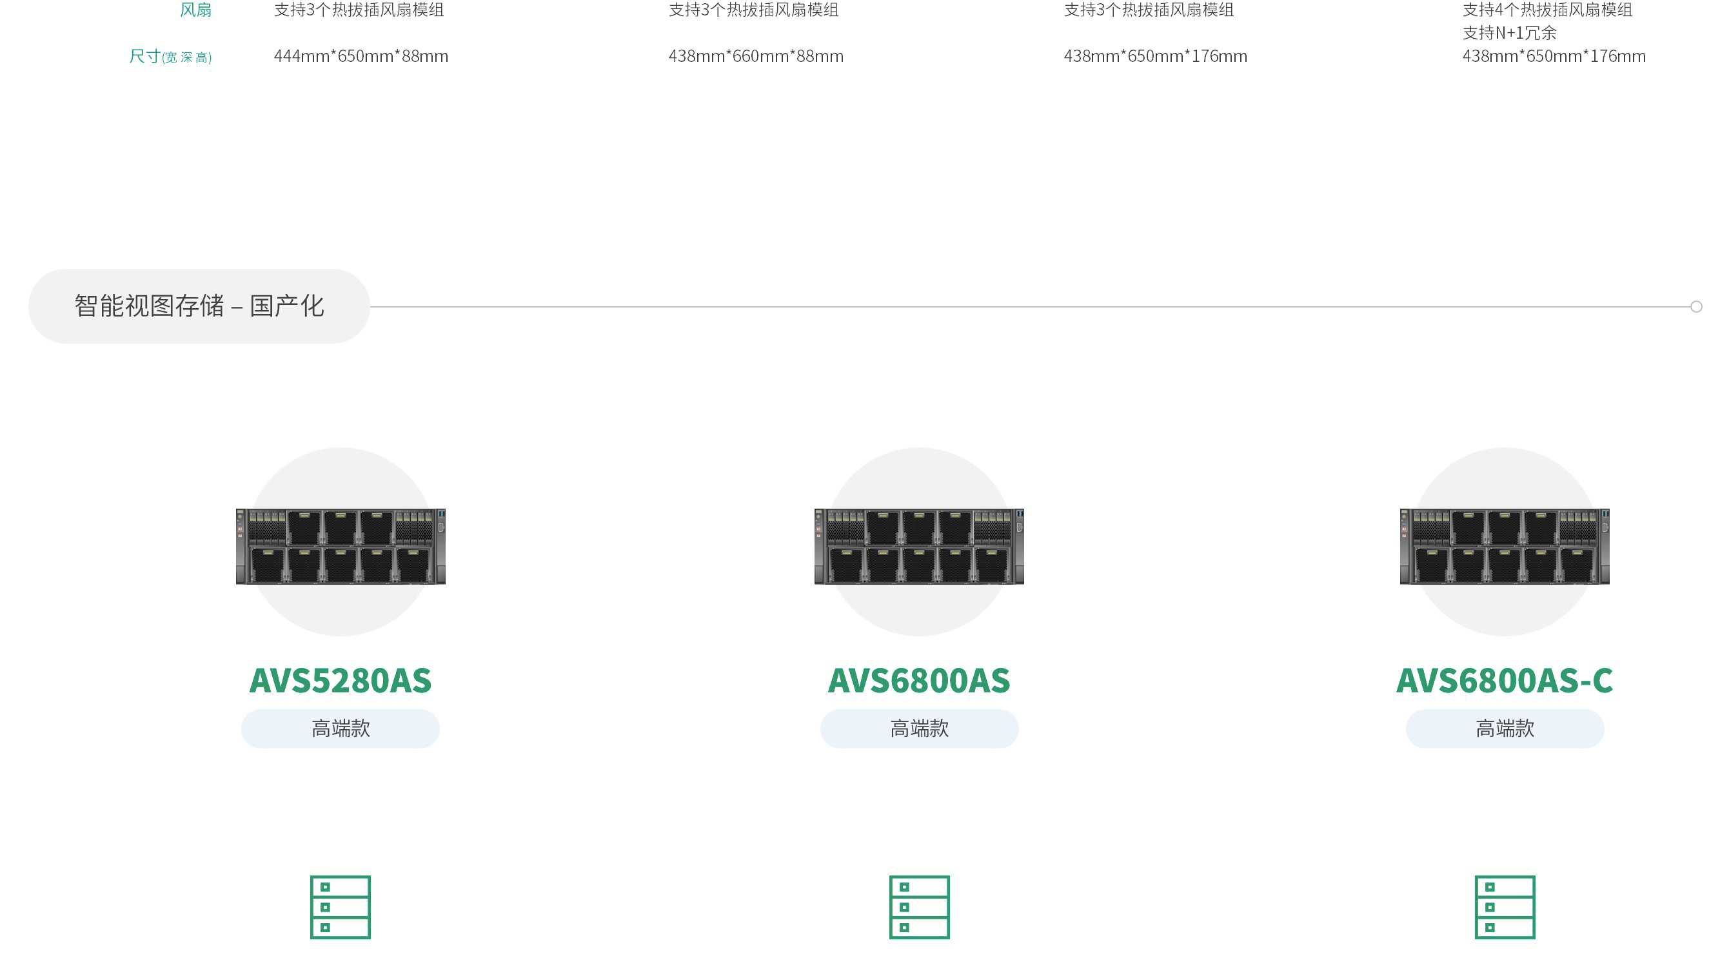Click 438mm*650mm*176mm in the fourth column
1720x967 pixels.
pos(1554,56)
